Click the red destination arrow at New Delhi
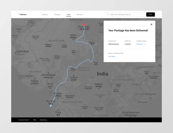This screenshot has height=133, width=173. pyautogui.click(x=84, y=25)
